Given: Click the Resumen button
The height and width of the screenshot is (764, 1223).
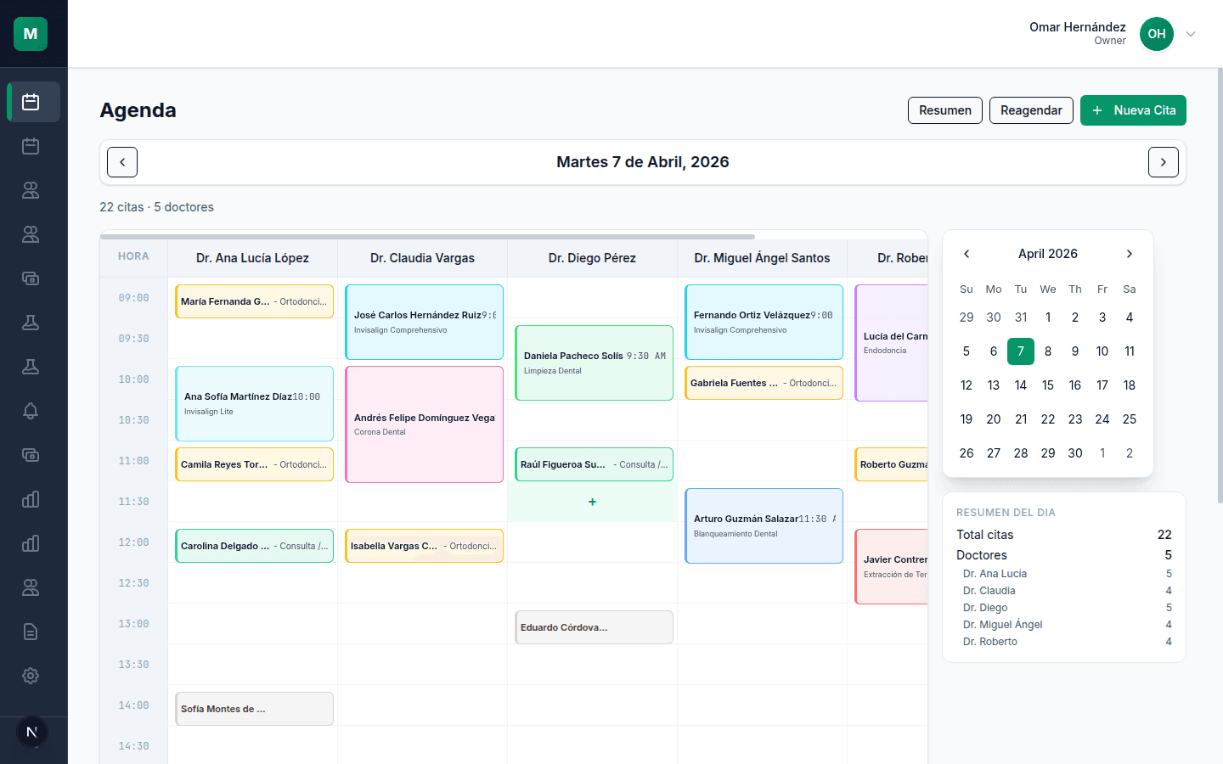Looking at the screenshot, I should coord(944,110).
